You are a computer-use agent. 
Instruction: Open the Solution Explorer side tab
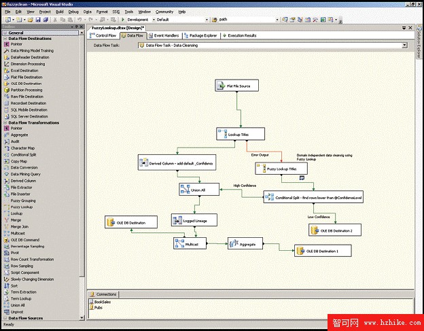[419, 41]
